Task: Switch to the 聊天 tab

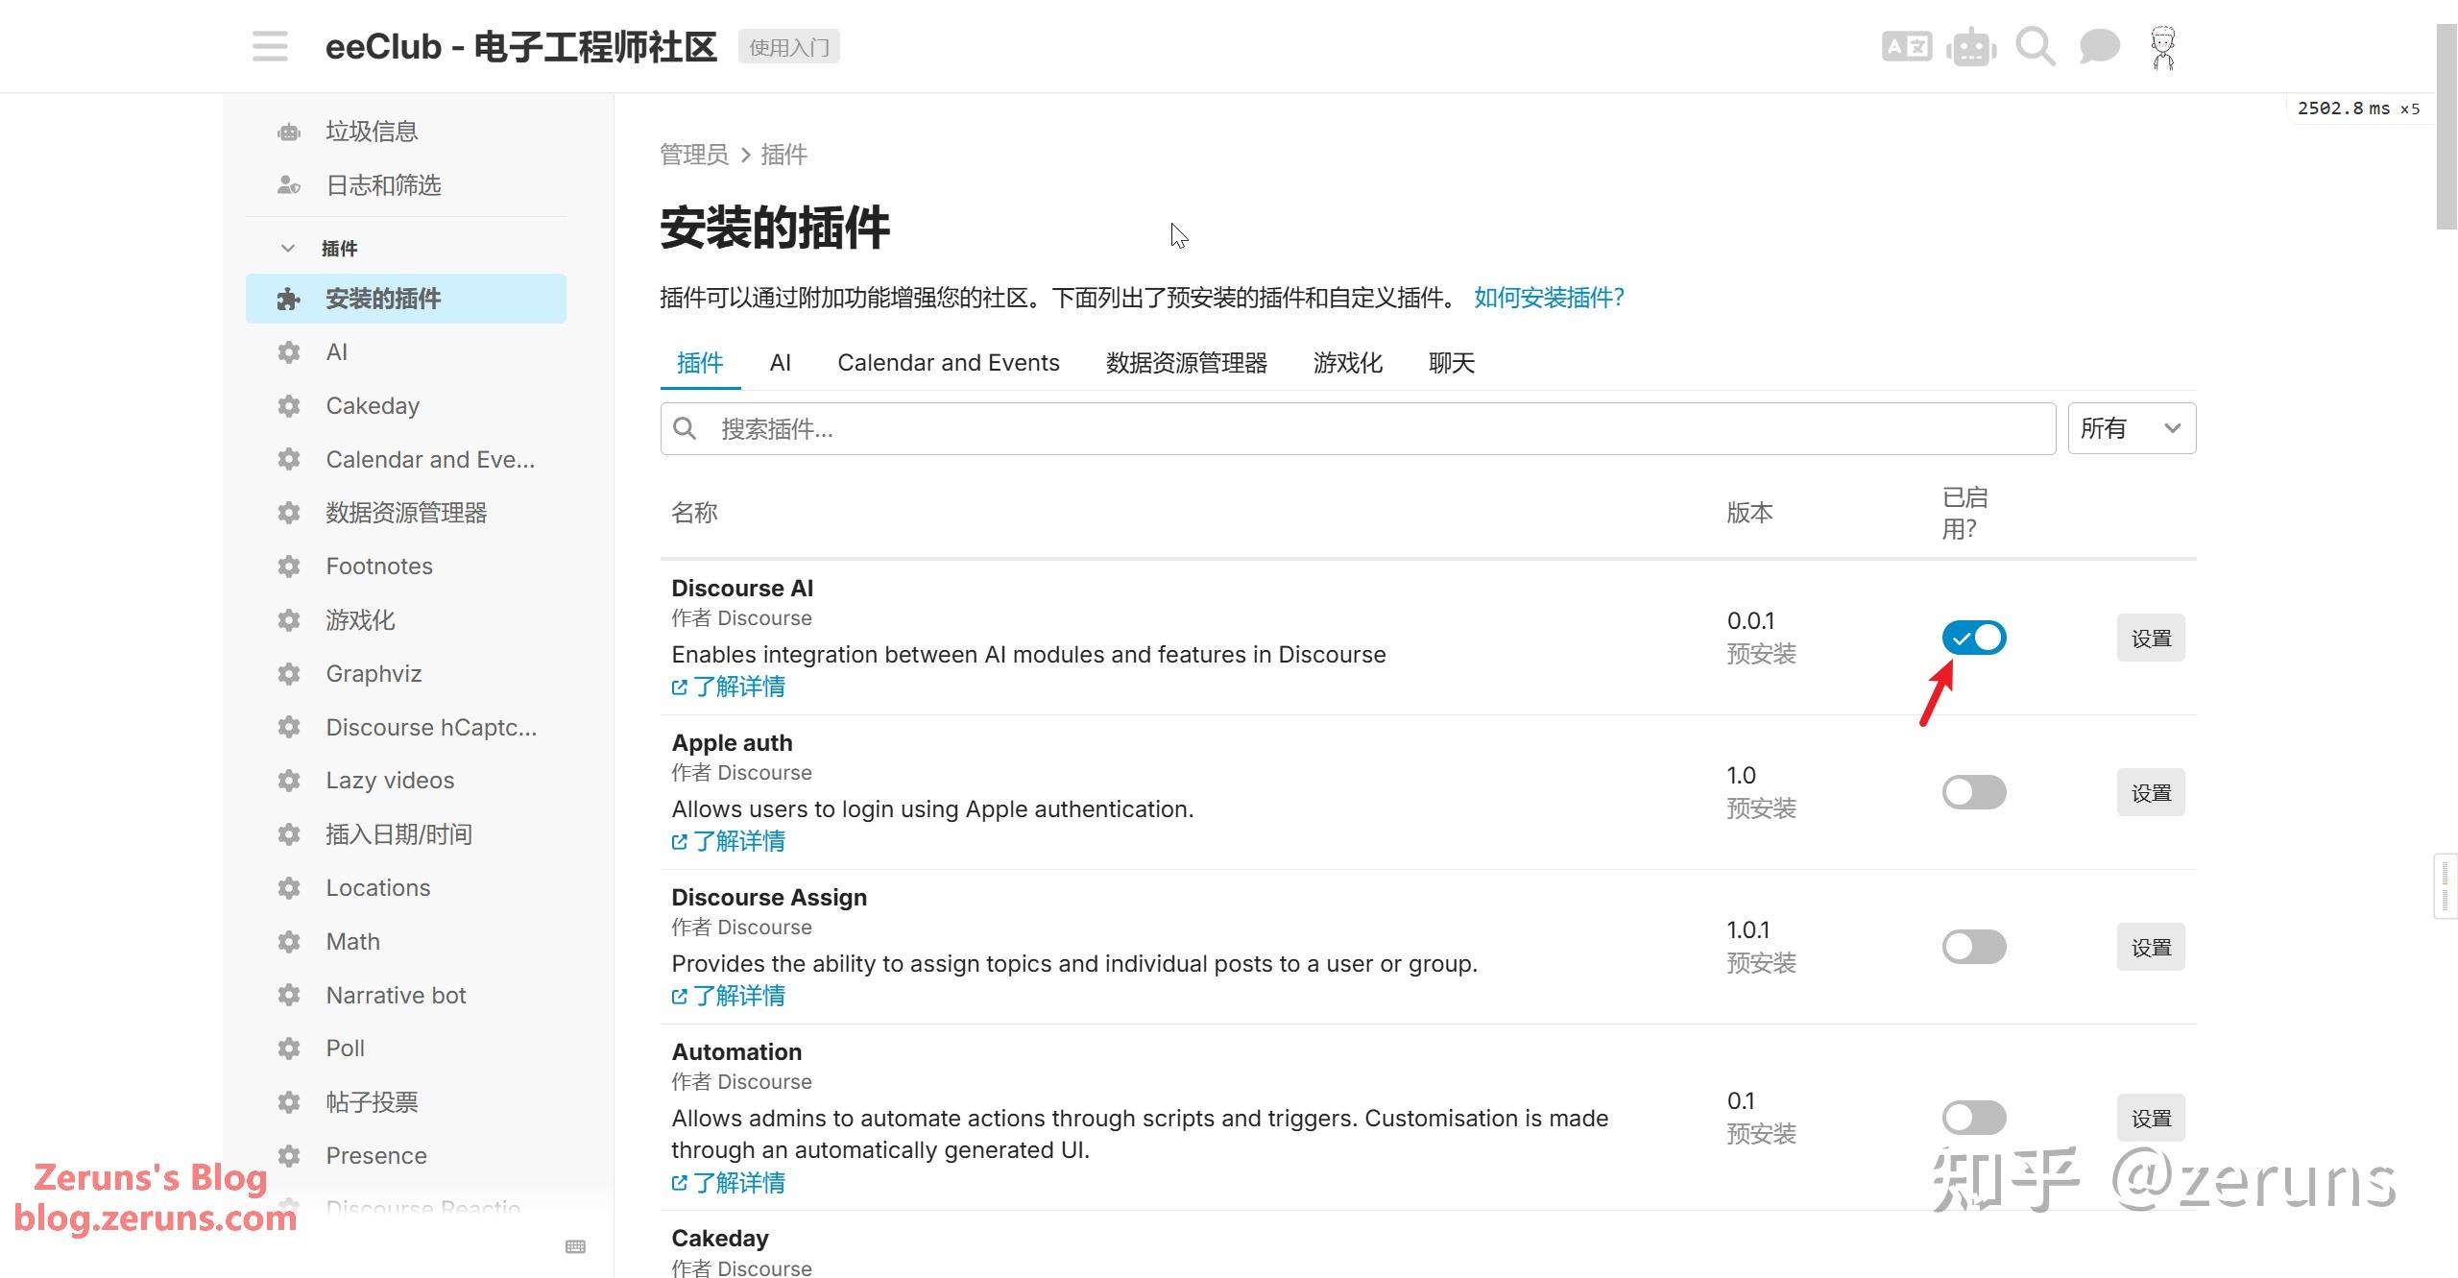Action: click(1450, 362)
